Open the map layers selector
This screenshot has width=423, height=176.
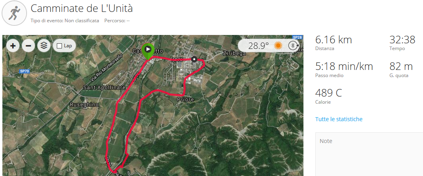44,46
